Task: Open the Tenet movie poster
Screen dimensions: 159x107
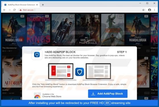Action: (63, 30)
